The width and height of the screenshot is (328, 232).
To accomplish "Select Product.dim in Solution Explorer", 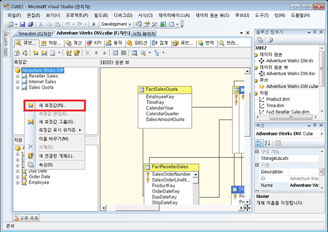I will click(278, 99).
